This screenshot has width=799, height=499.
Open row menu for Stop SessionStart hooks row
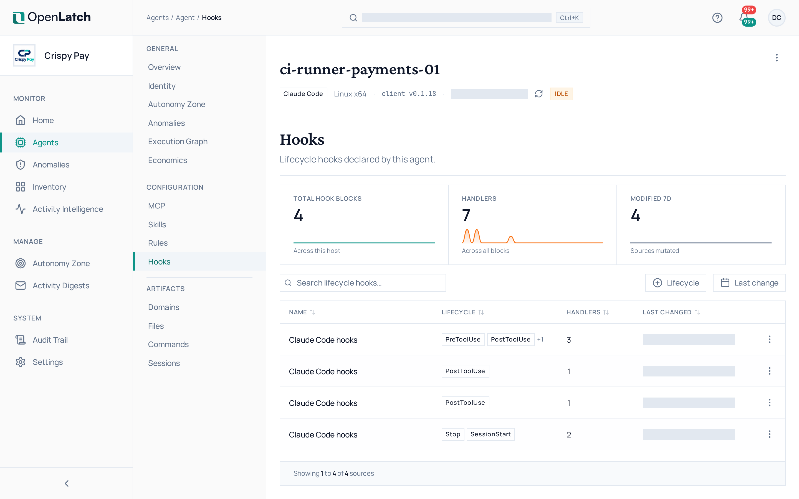point(769,434)
